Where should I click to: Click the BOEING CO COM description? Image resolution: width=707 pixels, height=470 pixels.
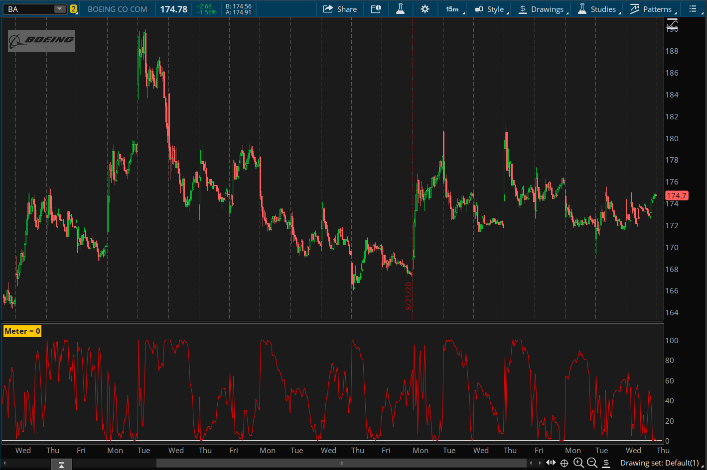[117, 9]
